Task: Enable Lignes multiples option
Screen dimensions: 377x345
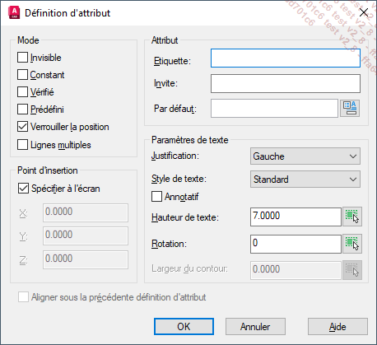Action: [22, 145]
